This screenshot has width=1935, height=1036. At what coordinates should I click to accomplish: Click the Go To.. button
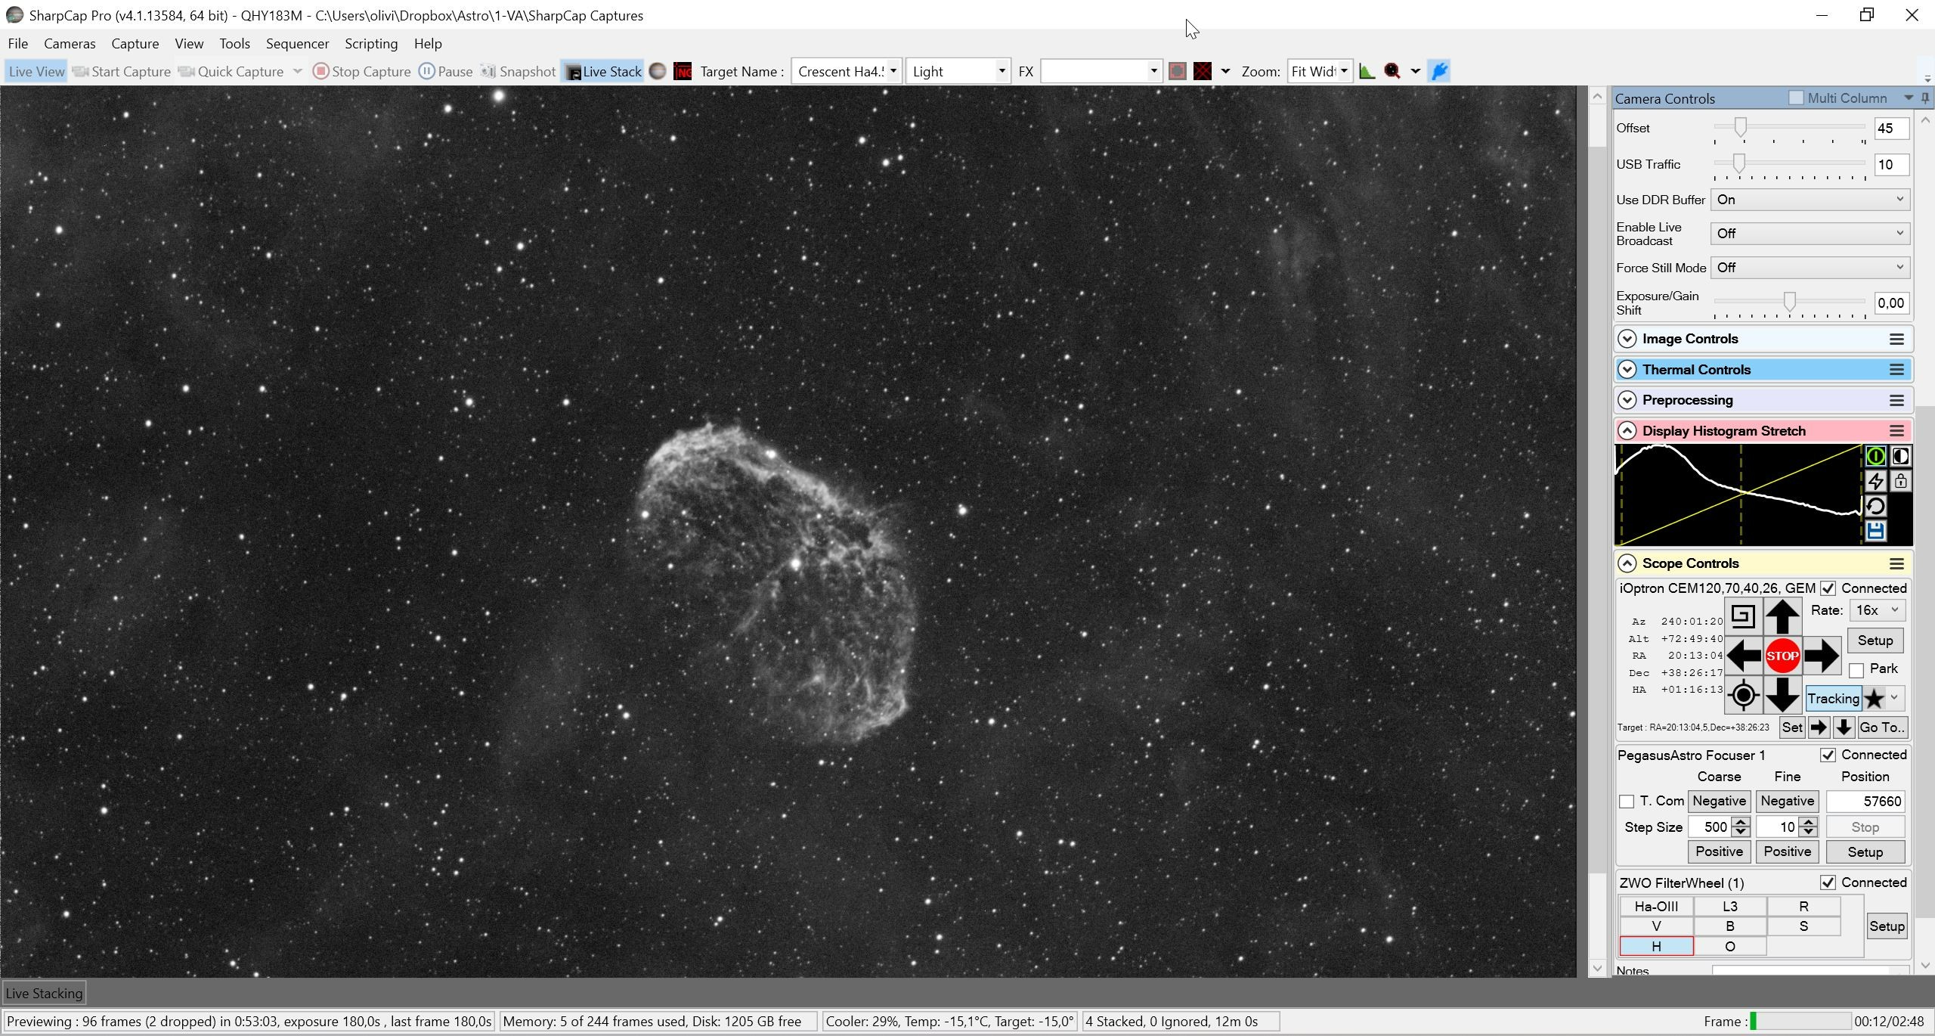click(x=1882, y=727)
